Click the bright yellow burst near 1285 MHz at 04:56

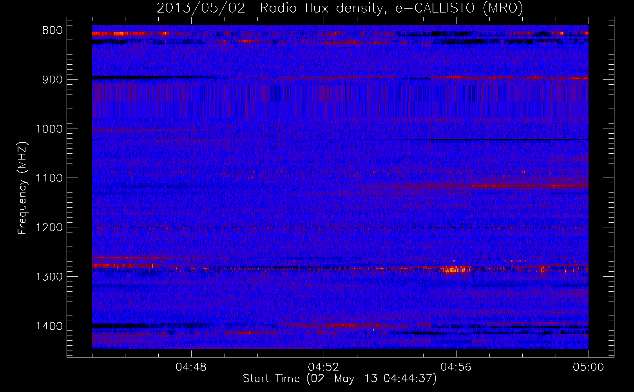[x=456, y=269]
